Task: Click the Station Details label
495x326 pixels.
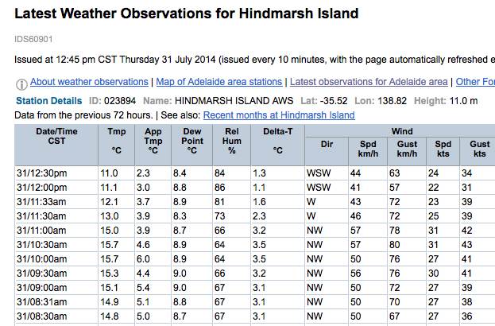Action: tap(48, 101)
